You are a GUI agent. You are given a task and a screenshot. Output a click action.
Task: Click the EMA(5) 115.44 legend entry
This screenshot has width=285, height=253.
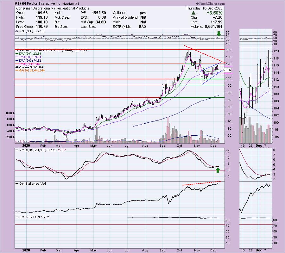(28, 64)
